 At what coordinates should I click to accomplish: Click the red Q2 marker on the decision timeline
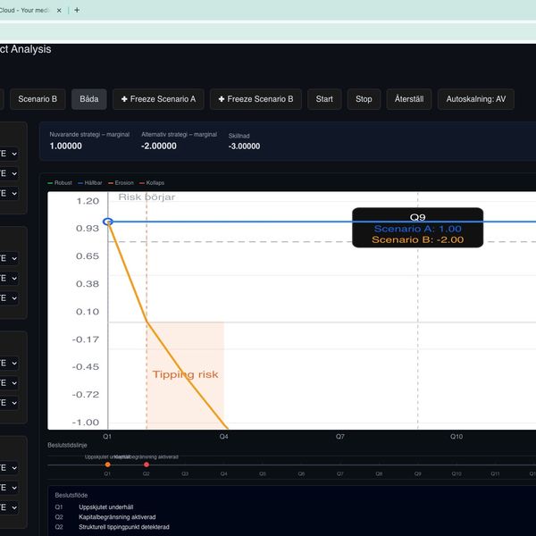(147, 465)
